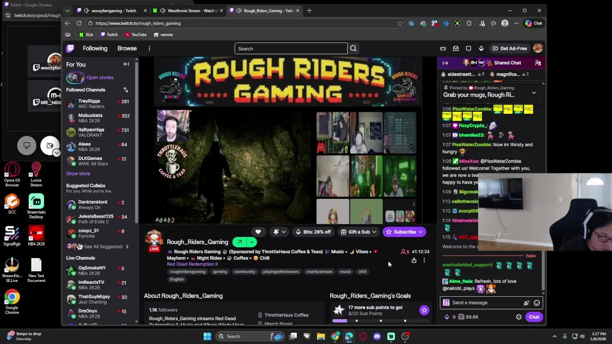Screen dimensions: 612x344
Task: Sort the Followed Channels list
Action: click(x=126, y=90)
